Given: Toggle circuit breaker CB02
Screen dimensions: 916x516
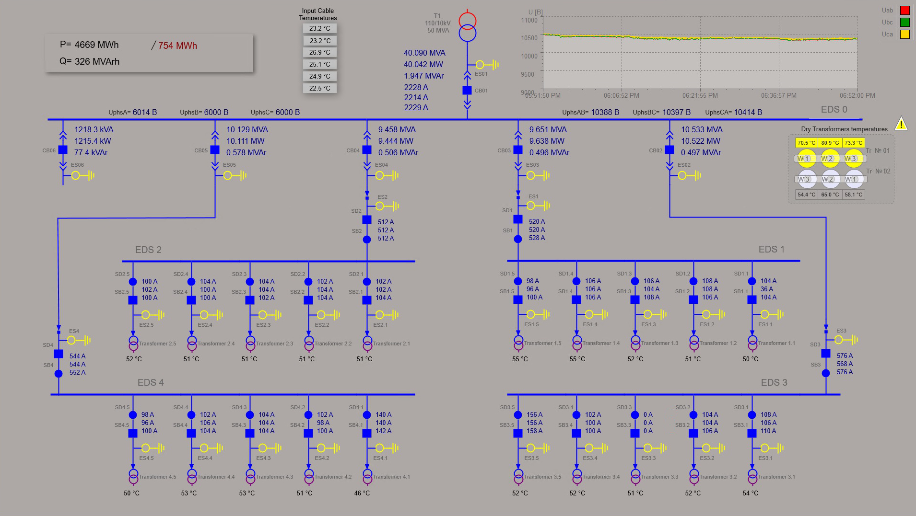Looking at the screenshot, I should [669, 150].
